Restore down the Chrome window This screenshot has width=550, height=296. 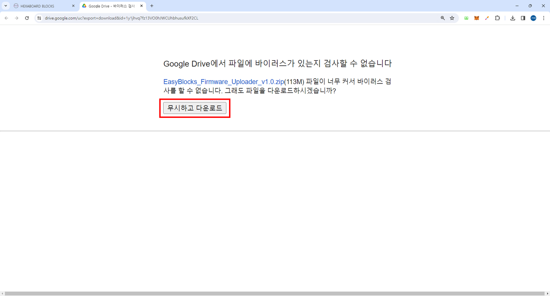point(530,6)
